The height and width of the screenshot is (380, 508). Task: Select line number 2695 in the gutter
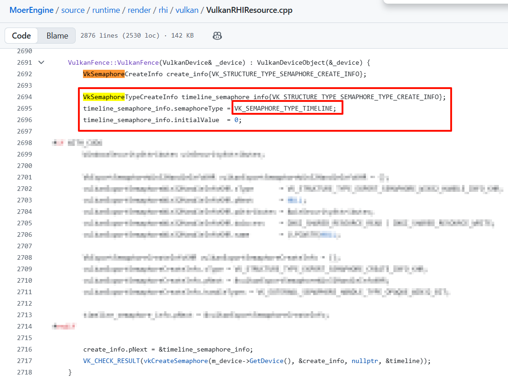(23, 108)
